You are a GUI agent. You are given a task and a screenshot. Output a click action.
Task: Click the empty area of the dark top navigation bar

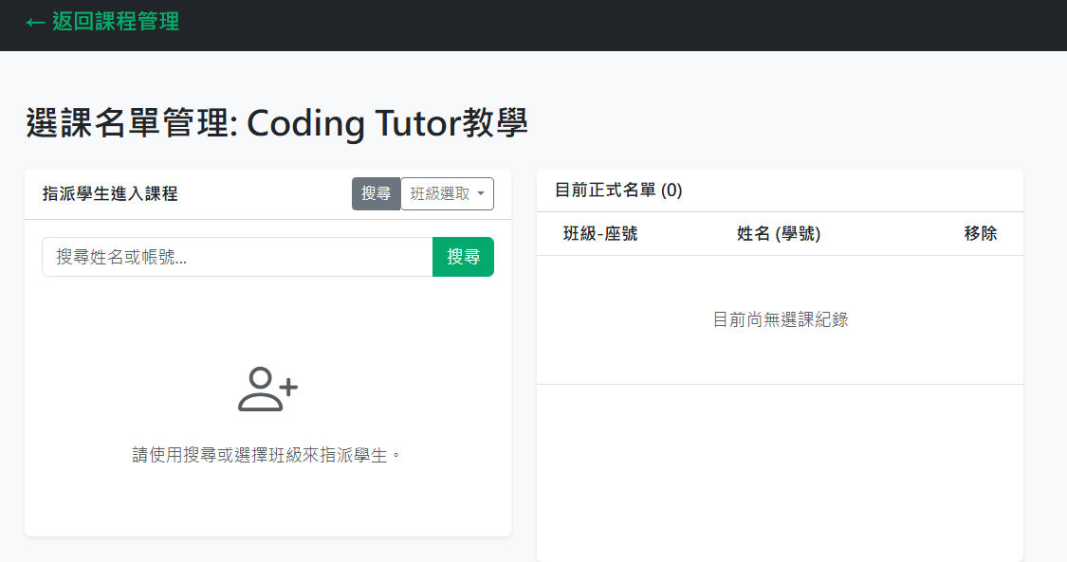(616, 25)
